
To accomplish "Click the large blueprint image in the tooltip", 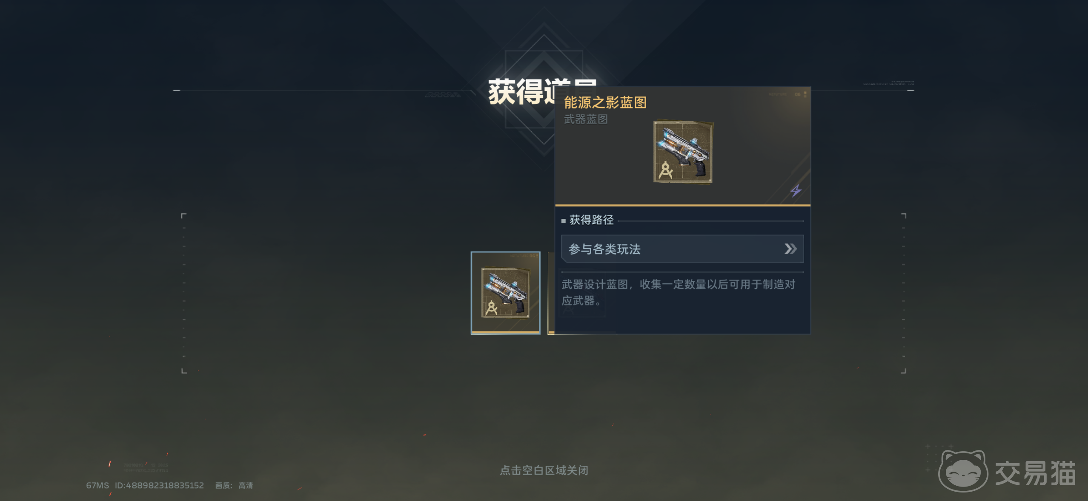I will 683,153.
